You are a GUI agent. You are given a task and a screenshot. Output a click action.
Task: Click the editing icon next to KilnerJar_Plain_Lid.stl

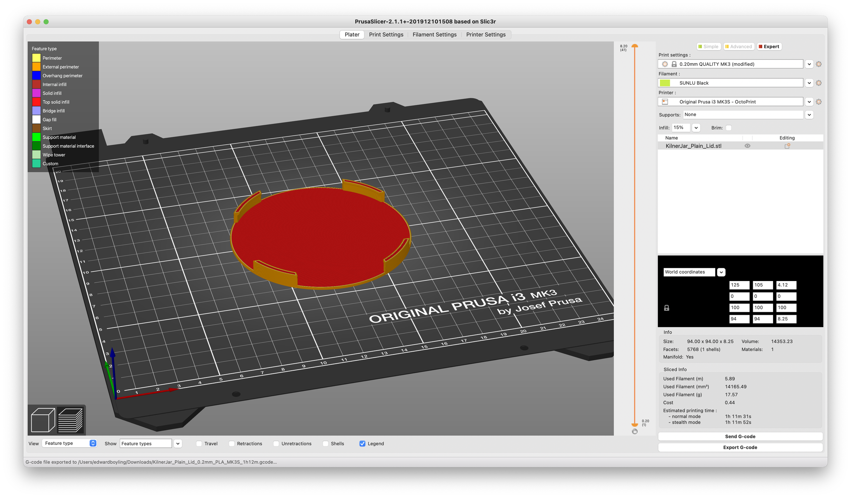point(787,146)
